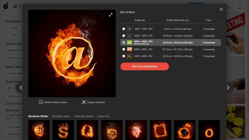Open the user profile avatar
Screen dimensions: 249x140
(x=239, y=6)
